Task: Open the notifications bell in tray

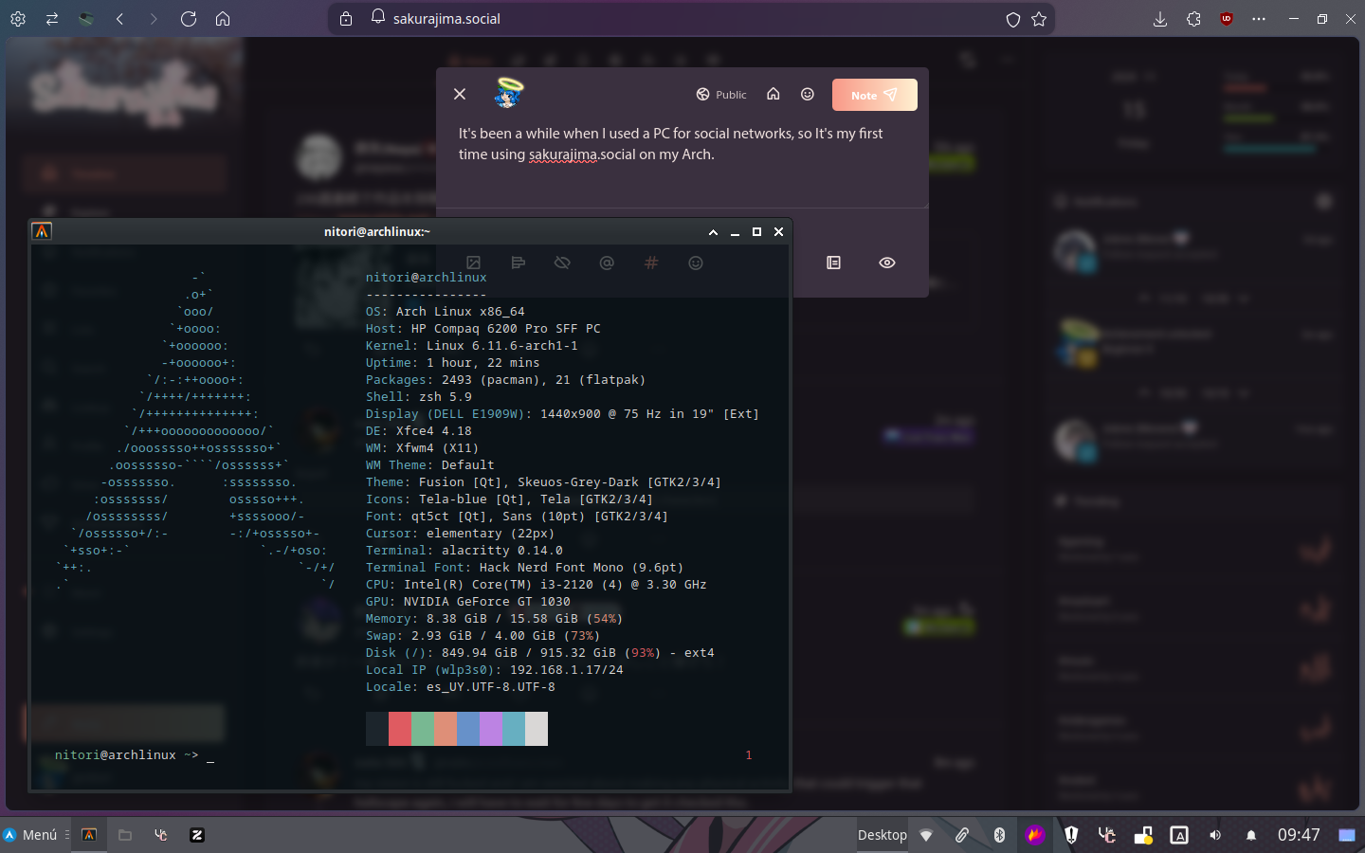Action: [x=1251, y=835]
